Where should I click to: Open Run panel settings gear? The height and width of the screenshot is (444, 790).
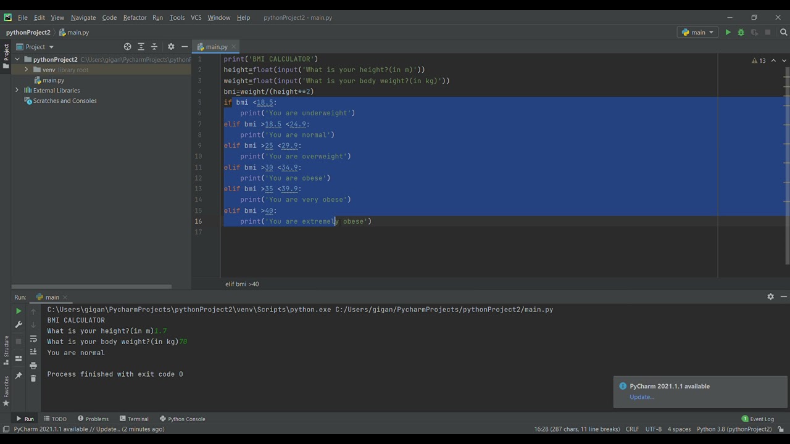(770, 297)
